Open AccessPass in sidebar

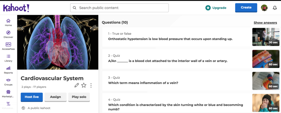click(x=8, y=46)
